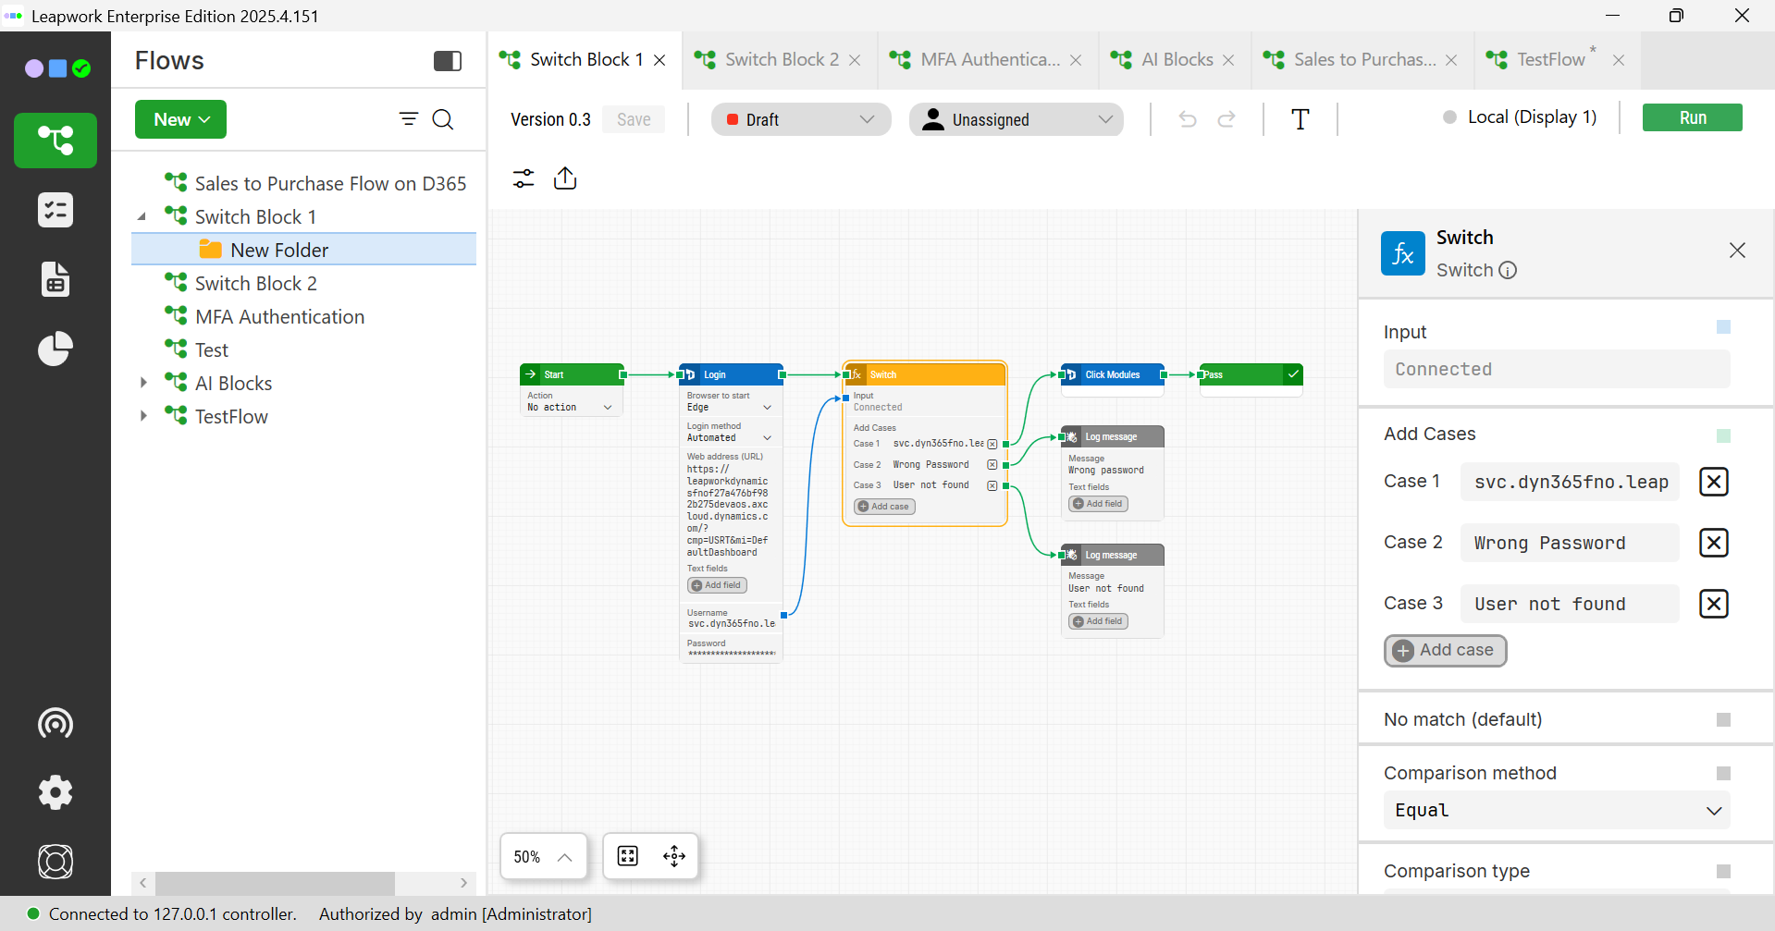Click the export flow upload icon

pos(565,178)
